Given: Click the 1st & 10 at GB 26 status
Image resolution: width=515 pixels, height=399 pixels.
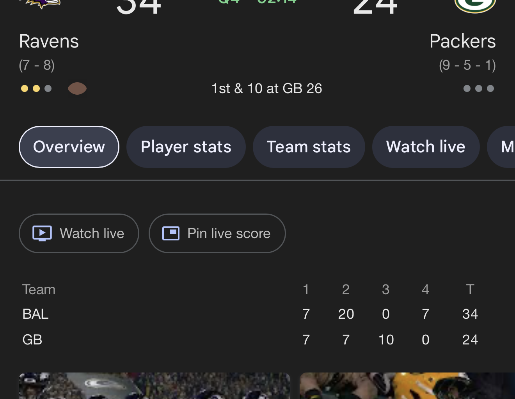Looking at the screenshot, I should (x=267, y=88).
